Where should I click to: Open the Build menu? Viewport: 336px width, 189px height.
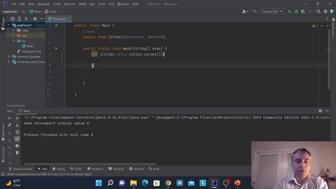(x=82, y=4)
